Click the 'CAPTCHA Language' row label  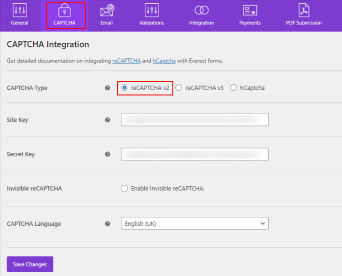point(34,224)
